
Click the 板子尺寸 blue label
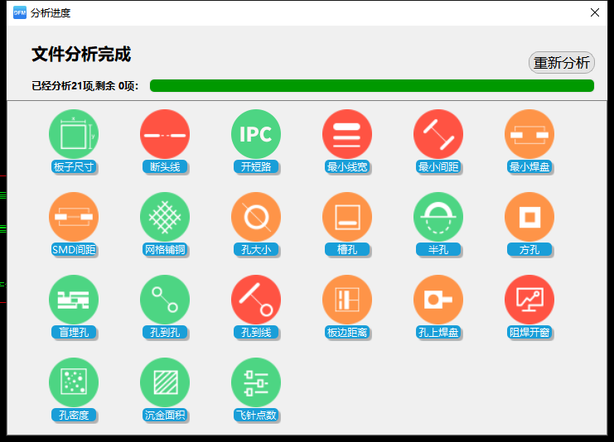[74, 166]
